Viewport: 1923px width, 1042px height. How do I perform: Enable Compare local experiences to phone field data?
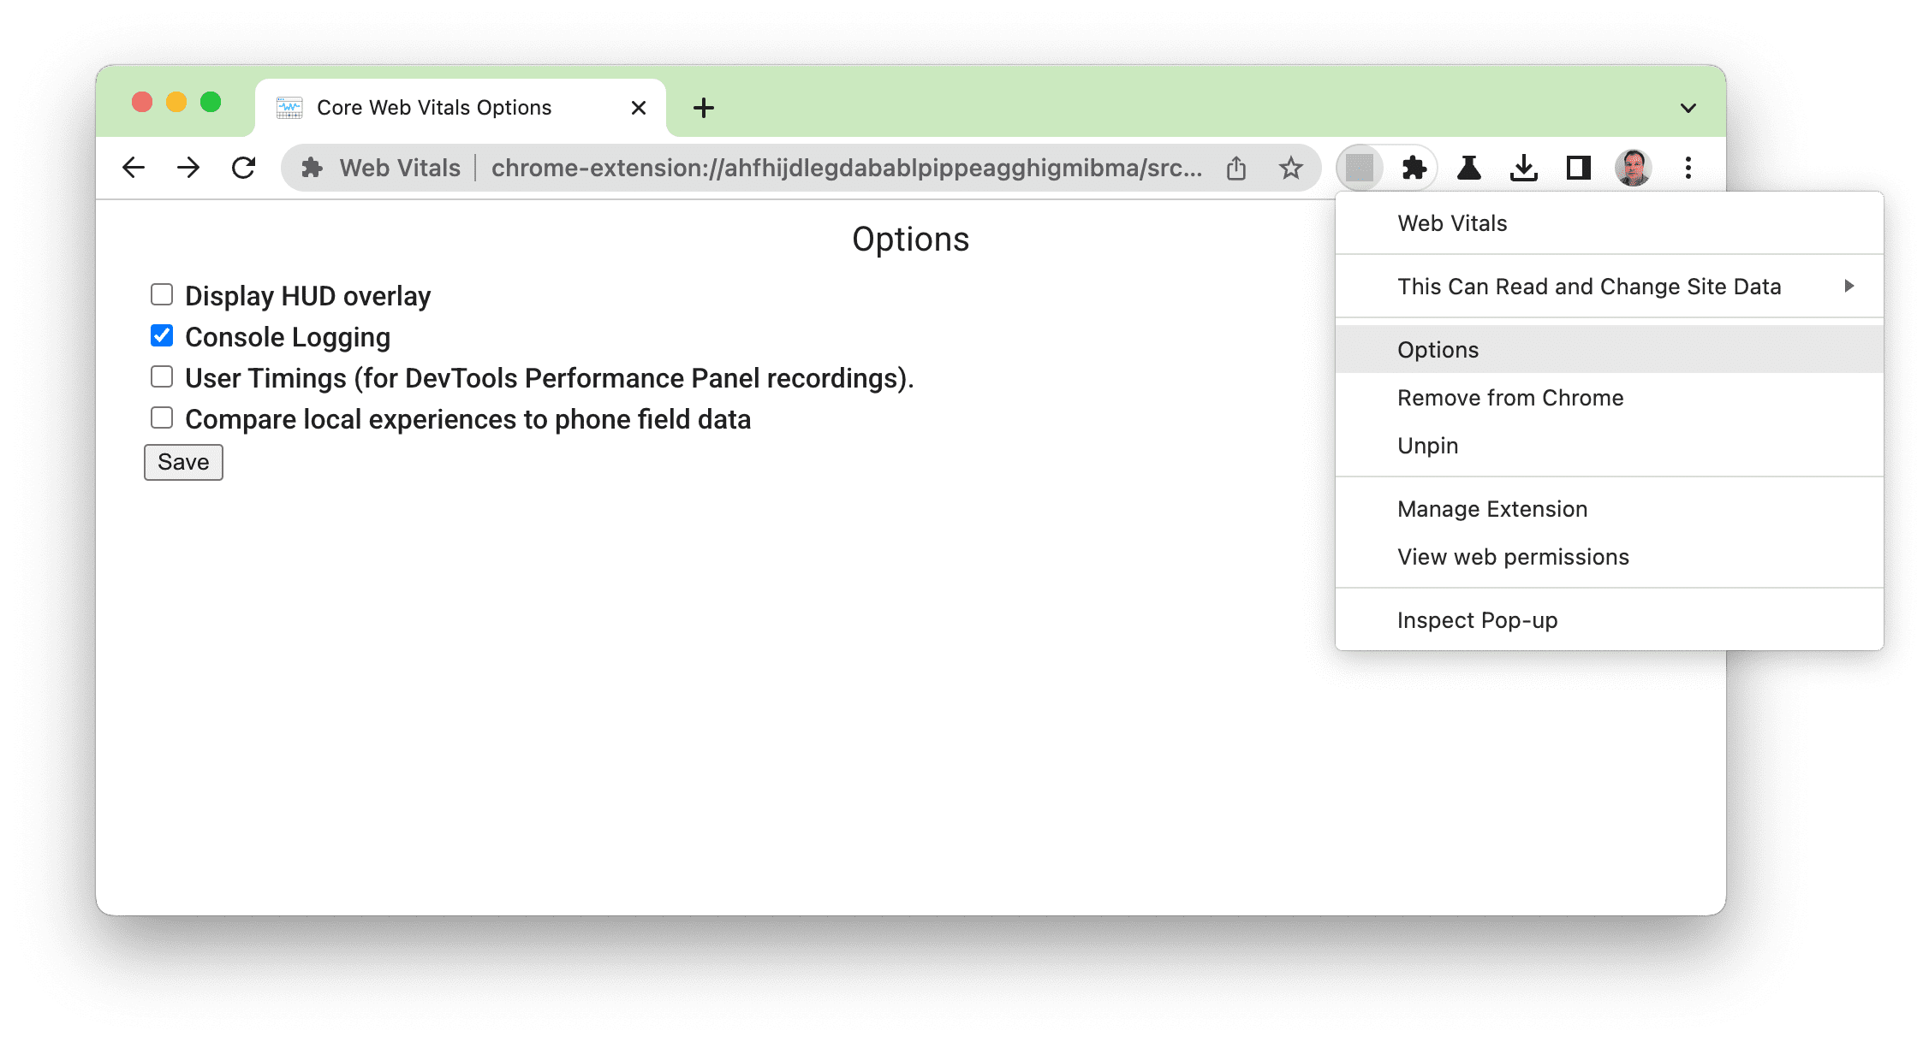tap(160, 418)
